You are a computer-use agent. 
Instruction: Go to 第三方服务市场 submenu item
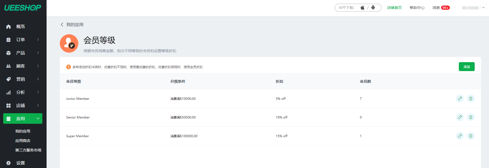click(28, 150)
